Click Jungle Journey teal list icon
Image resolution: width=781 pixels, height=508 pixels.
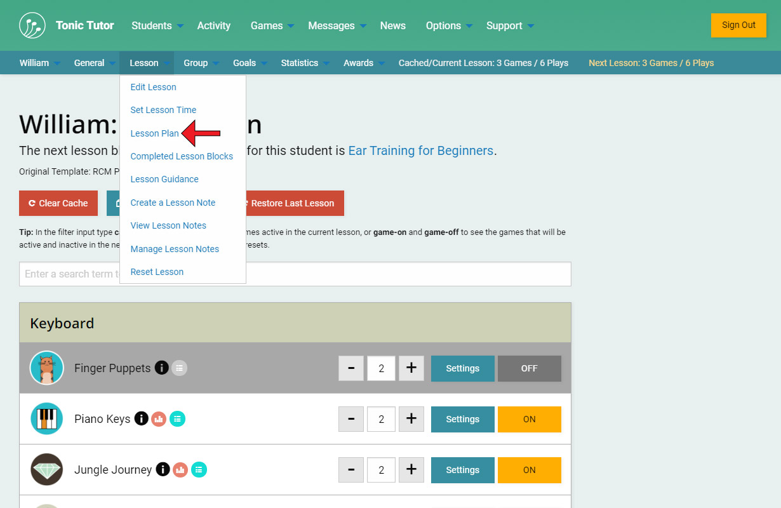[199, 469]
